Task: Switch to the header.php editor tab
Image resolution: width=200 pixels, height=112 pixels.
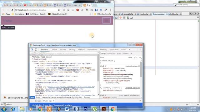Action: click(x=144, y=14)
